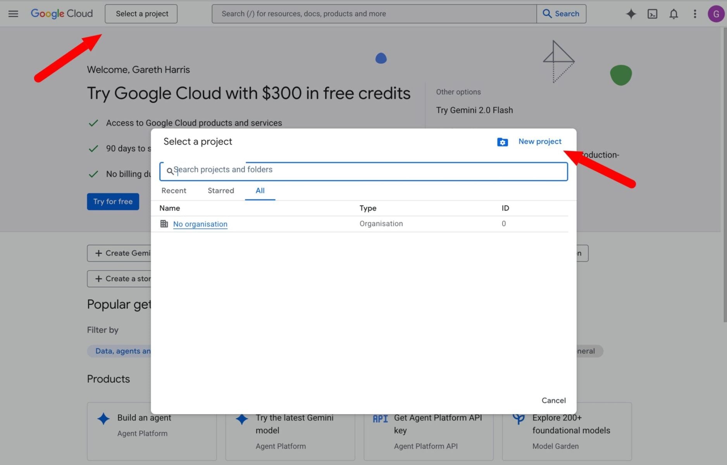Open the Select a project picker

pos(141,14)
